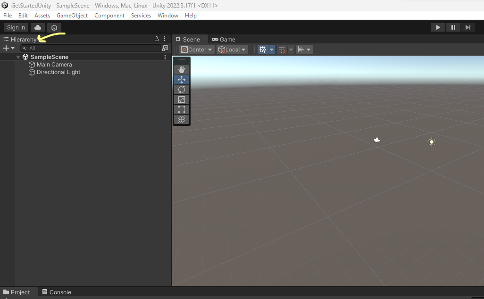Click the Pause button
Image resolution: width=484 pixels, height=299 pixels.
coord(453,27)
